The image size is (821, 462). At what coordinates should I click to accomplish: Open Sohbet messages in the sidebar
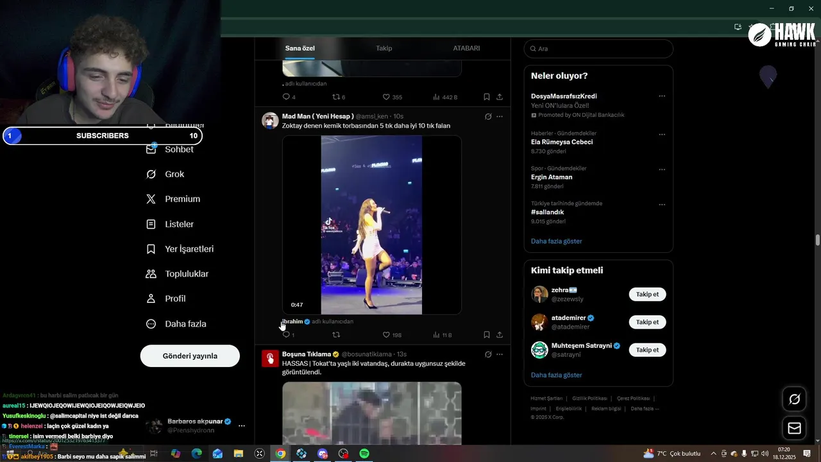click(x=170, y=149)
